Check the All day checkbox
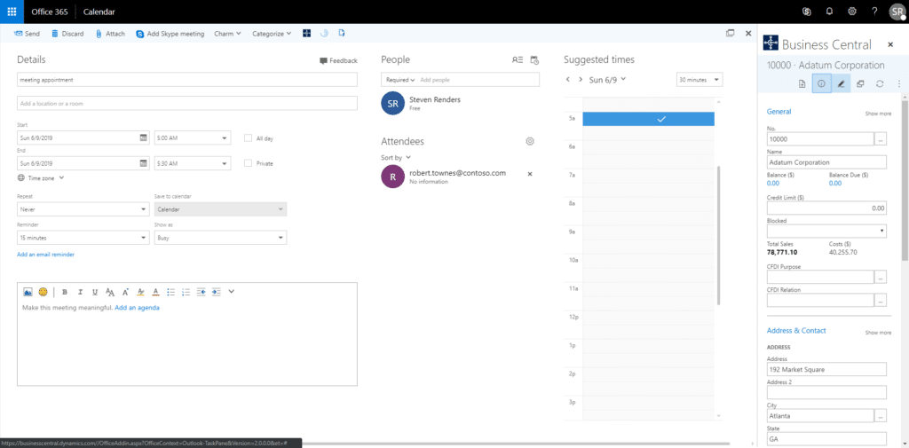The image size is (909, 448). tap(249, 138)
